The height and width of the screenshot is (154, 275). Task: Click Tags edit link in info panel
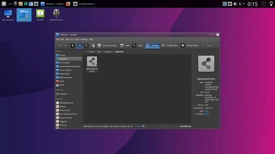(x=207, y=111)
